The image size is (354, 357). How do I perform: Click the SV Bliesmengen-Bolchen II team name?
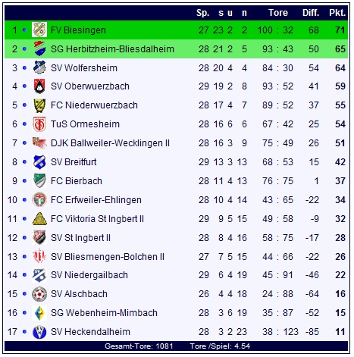tap(108, 257)
